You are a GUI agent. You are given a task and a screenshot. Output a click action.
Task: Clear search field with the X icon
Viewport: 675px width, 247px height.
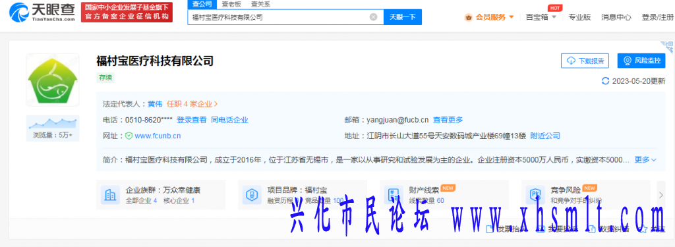coord(373,17)
